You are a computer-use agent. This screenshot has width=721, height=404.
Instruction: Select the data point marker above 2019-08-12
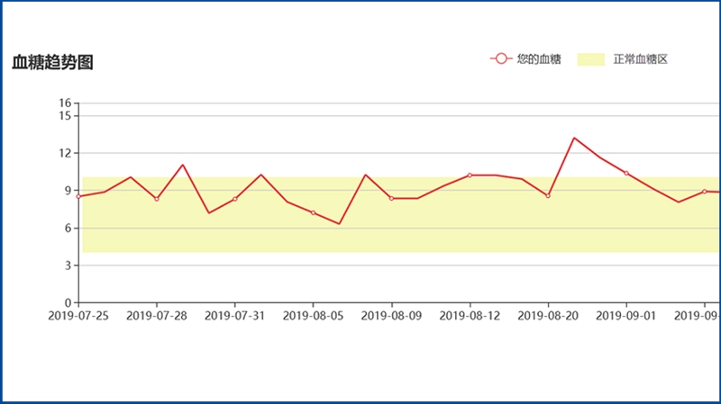pyautogui.click(x=470, y=175)
